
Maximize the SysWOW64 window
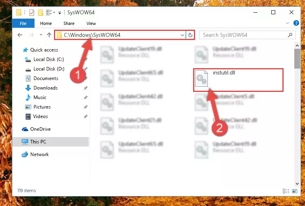[273, 12]
